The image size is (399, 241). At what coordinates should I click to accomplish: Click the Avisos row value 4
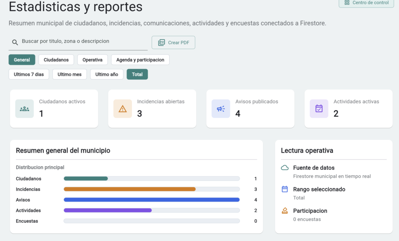pyautogui.click(x=256, y=200)
